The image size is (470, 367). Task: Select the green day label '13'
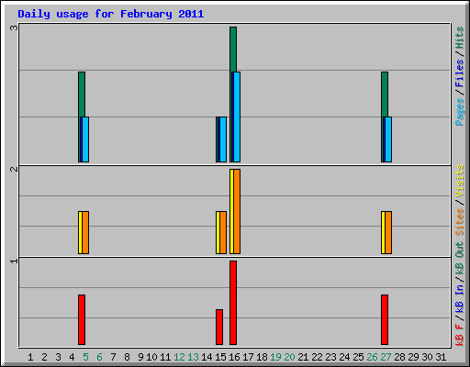[193, 357]
